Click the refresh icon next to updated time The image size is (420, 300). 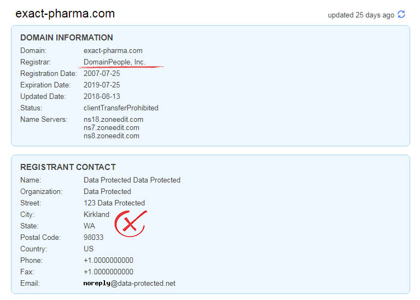(401, 15)
